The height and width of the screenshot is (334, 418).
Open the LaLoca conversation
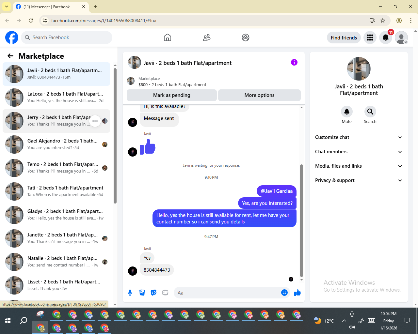point(56,98)
